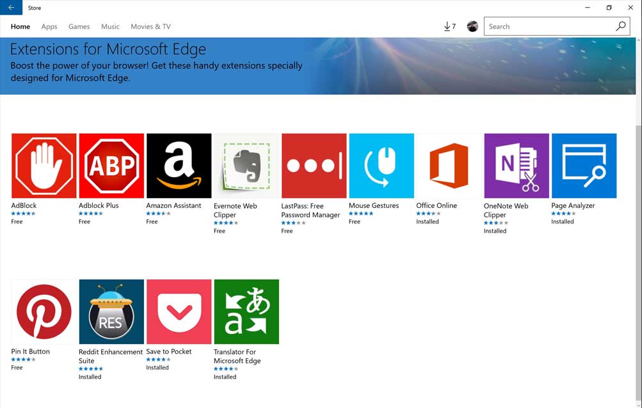Open the Amazon Assistant title link

coord(173,205)
